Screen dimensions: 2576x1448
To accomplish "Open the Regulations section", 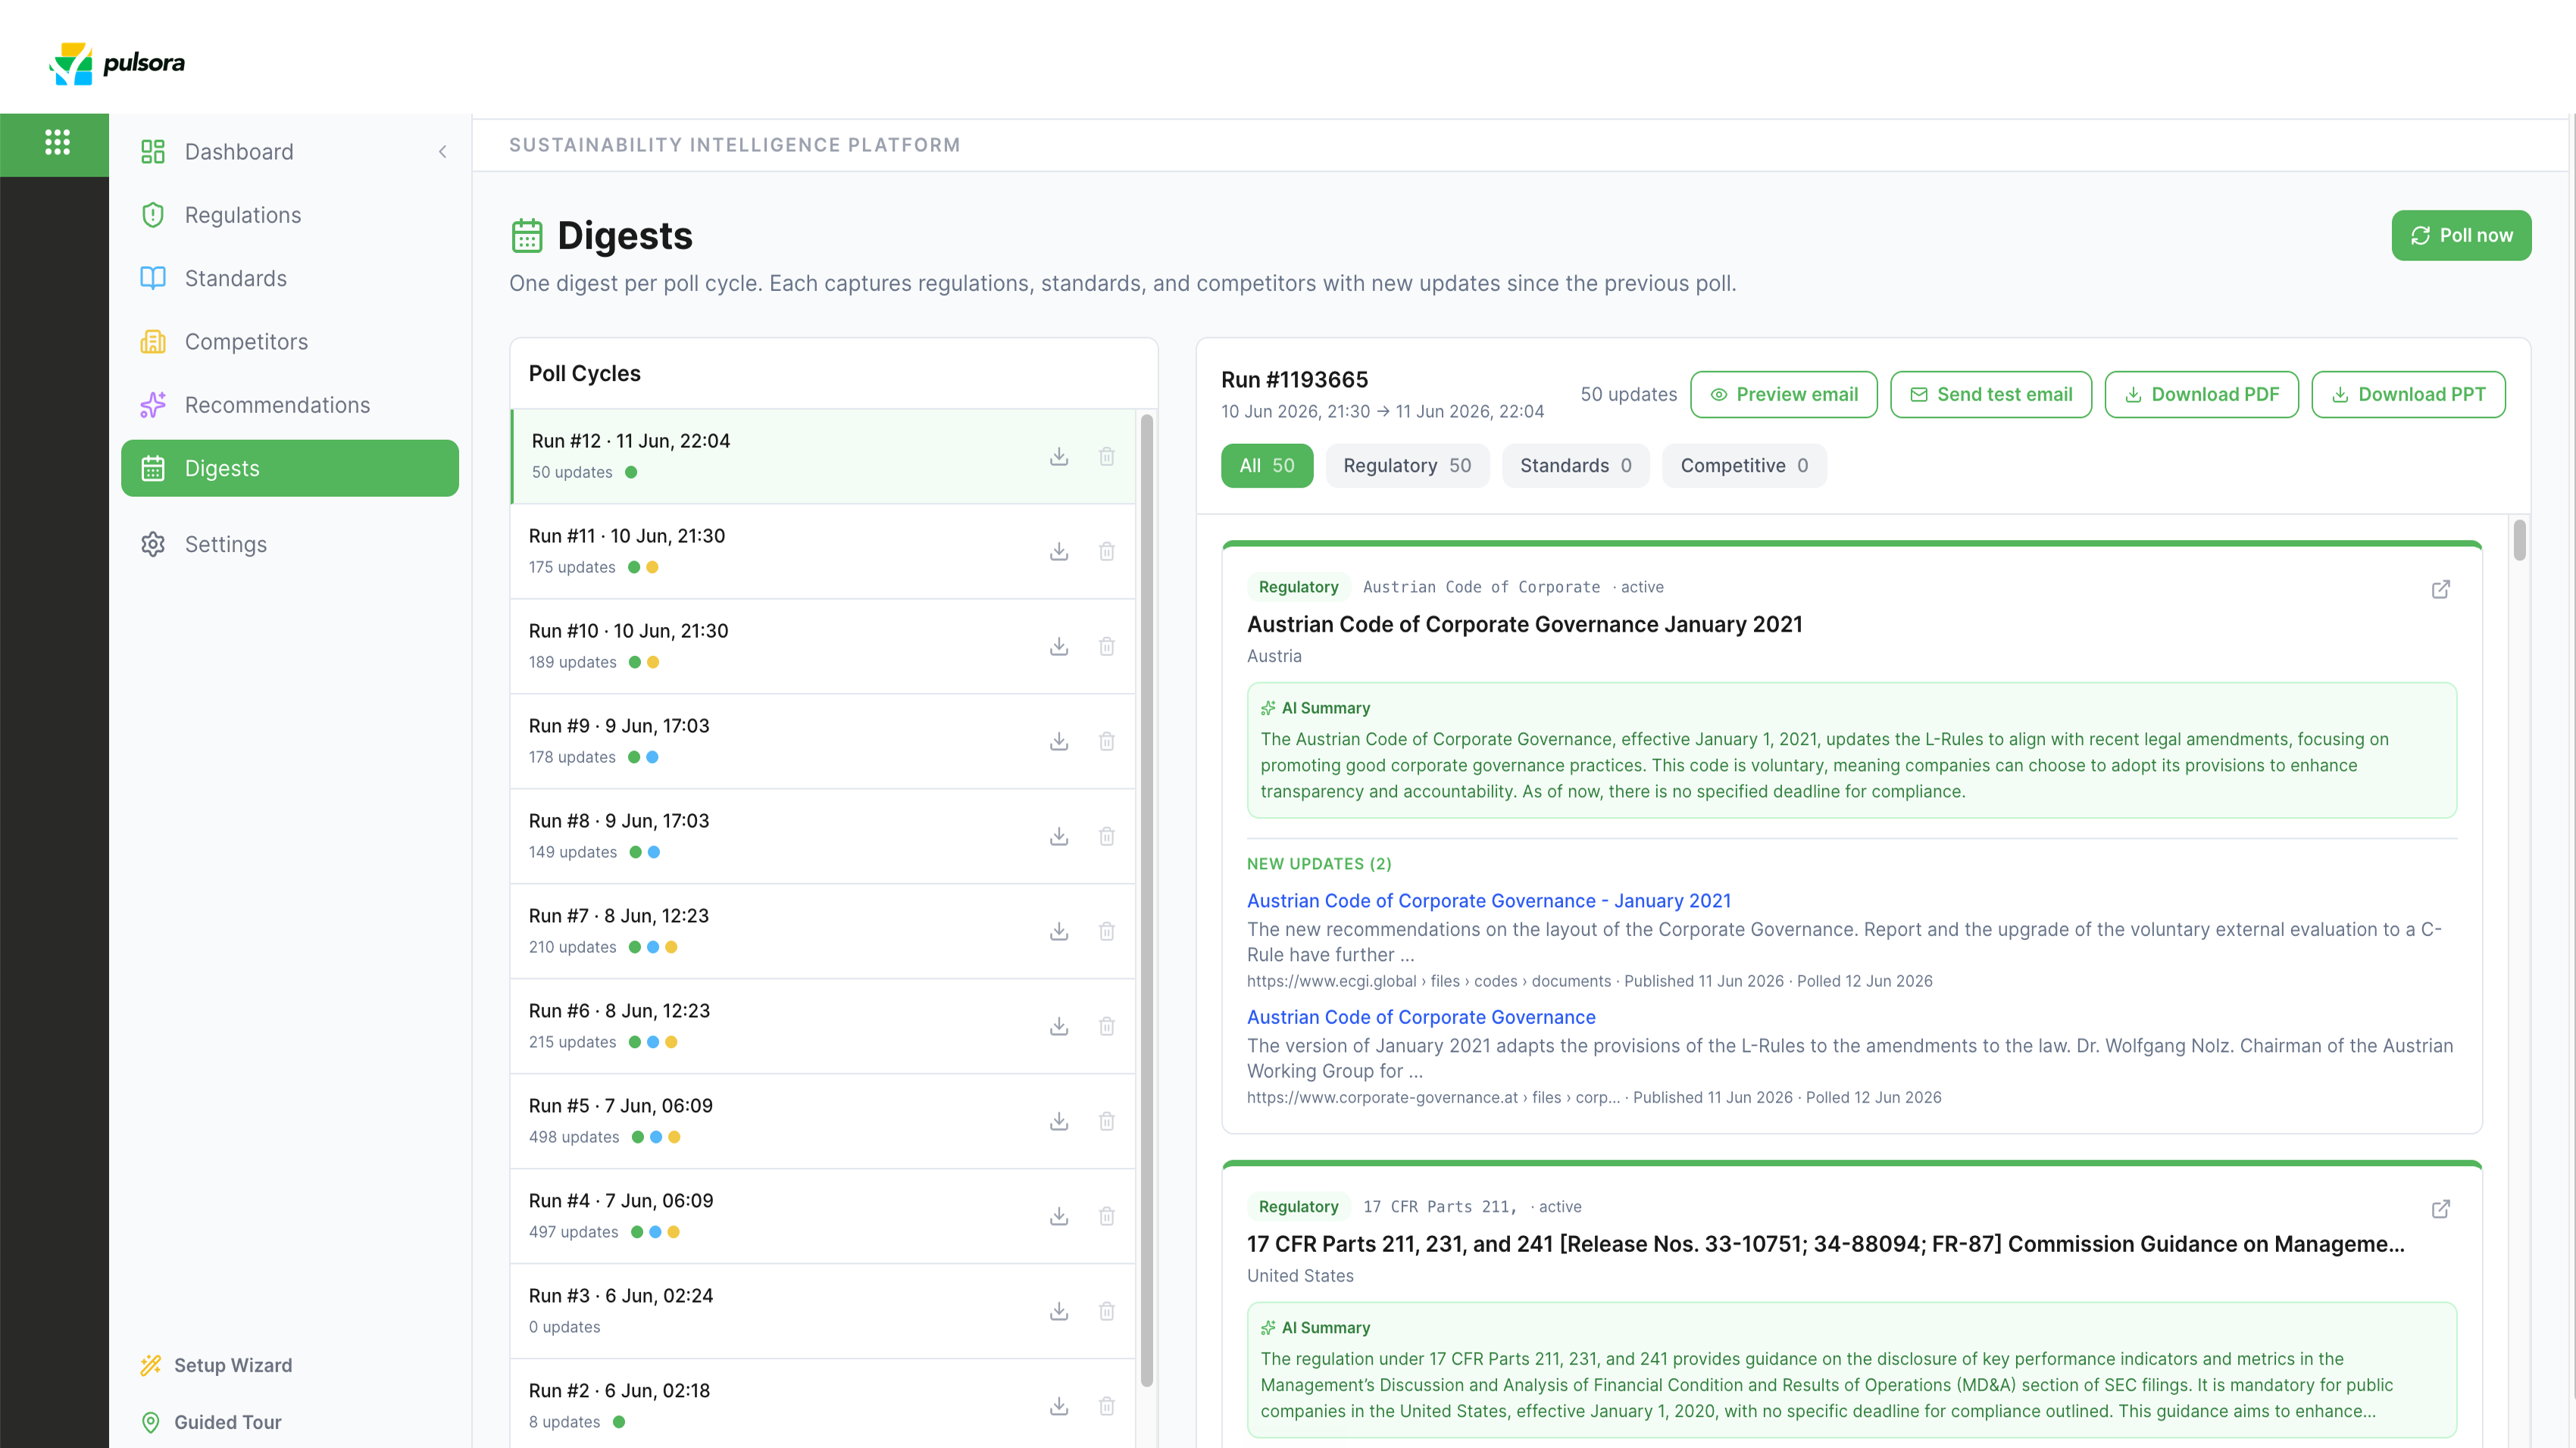I will pyautogui.click(x=290, y=215).
